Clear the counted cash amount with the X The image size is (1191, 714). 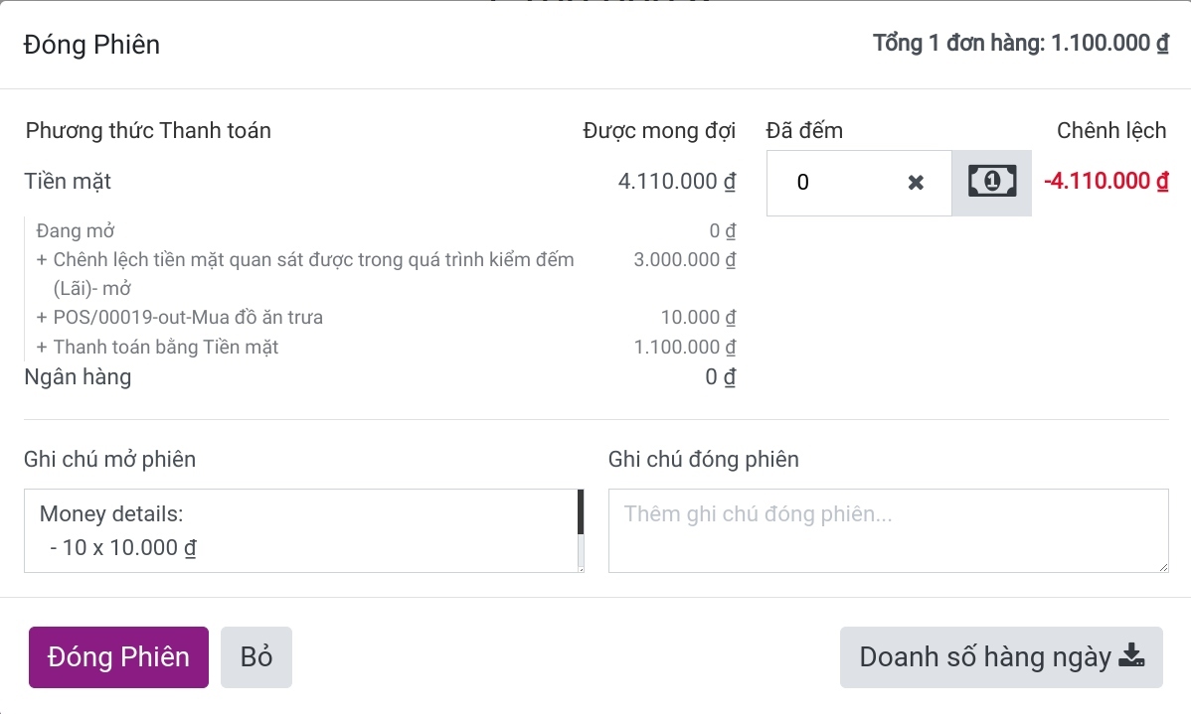916,182
